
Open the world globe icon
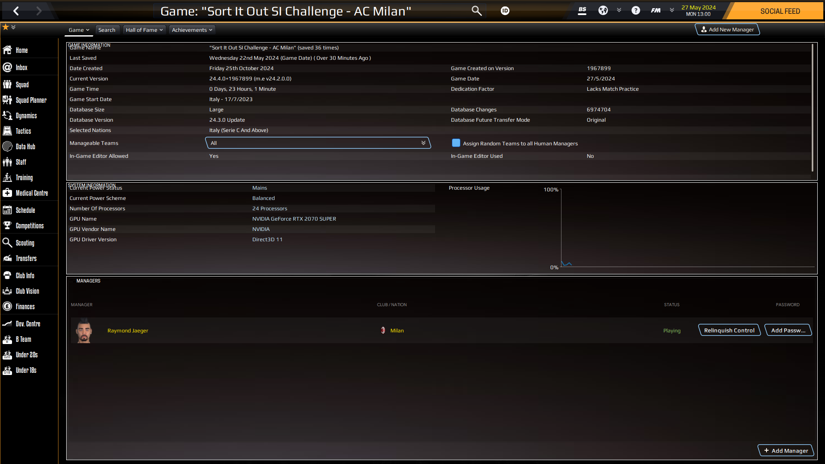tap(603, 11)
